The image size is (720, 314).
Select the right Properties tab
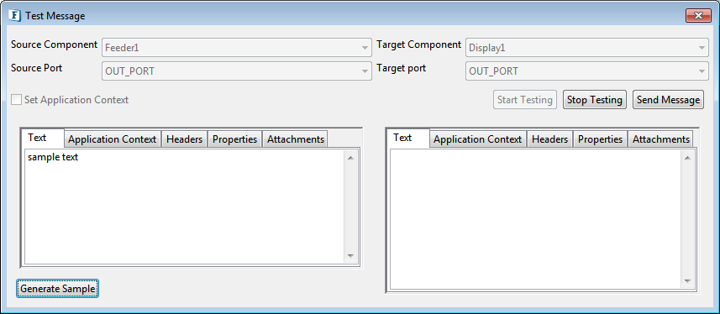click(x=600, y=139)
